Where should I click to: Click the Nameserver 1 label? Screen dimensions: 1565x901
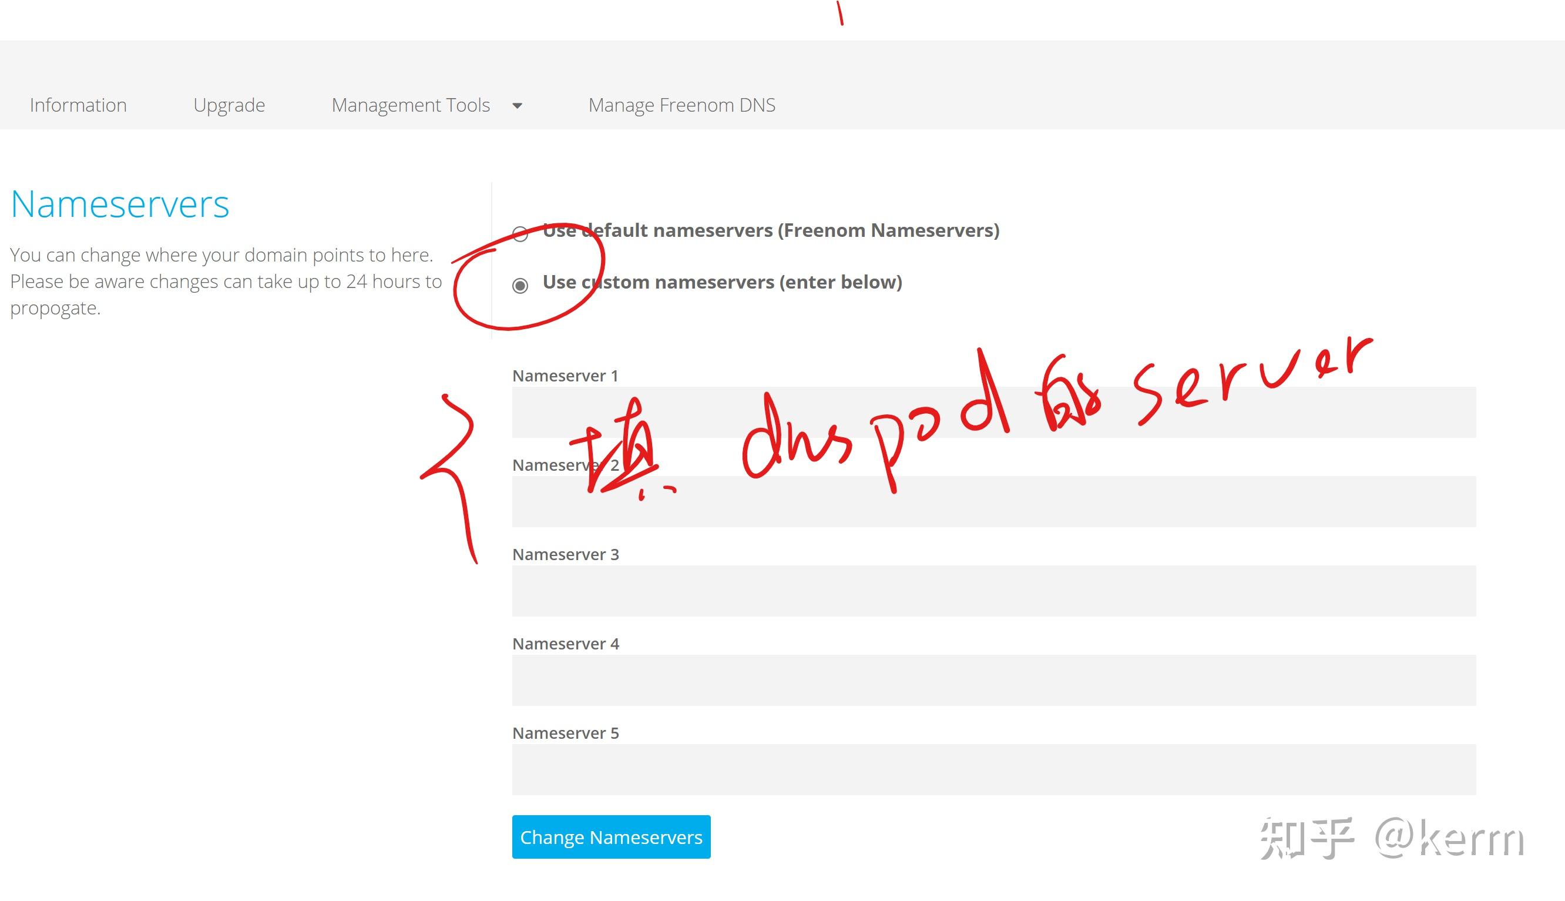point(565,376)
